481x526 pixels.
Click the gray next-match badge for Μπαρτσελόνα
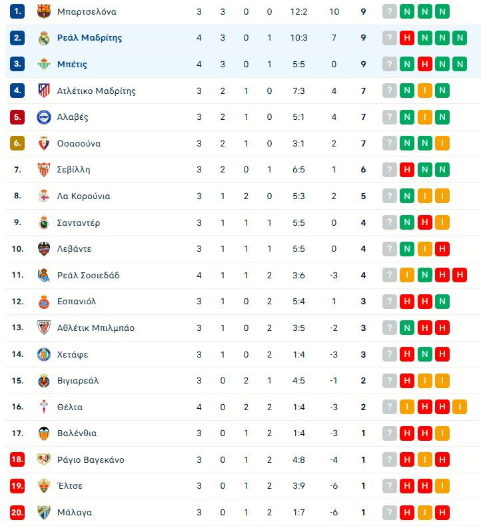(x=389, y=11)
